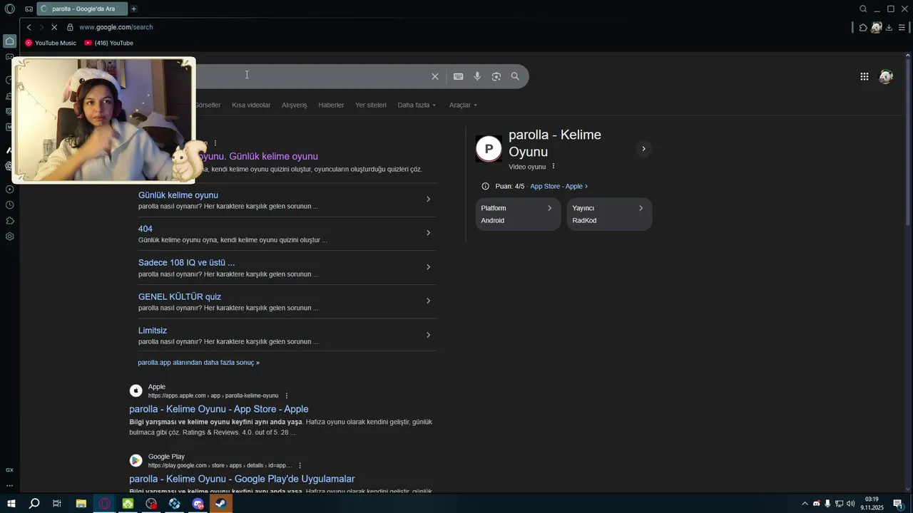Image resolution: width=913 pixels, height=513 pixels.
Task: Open the sidebar Player icon
Action: (9, 190)
